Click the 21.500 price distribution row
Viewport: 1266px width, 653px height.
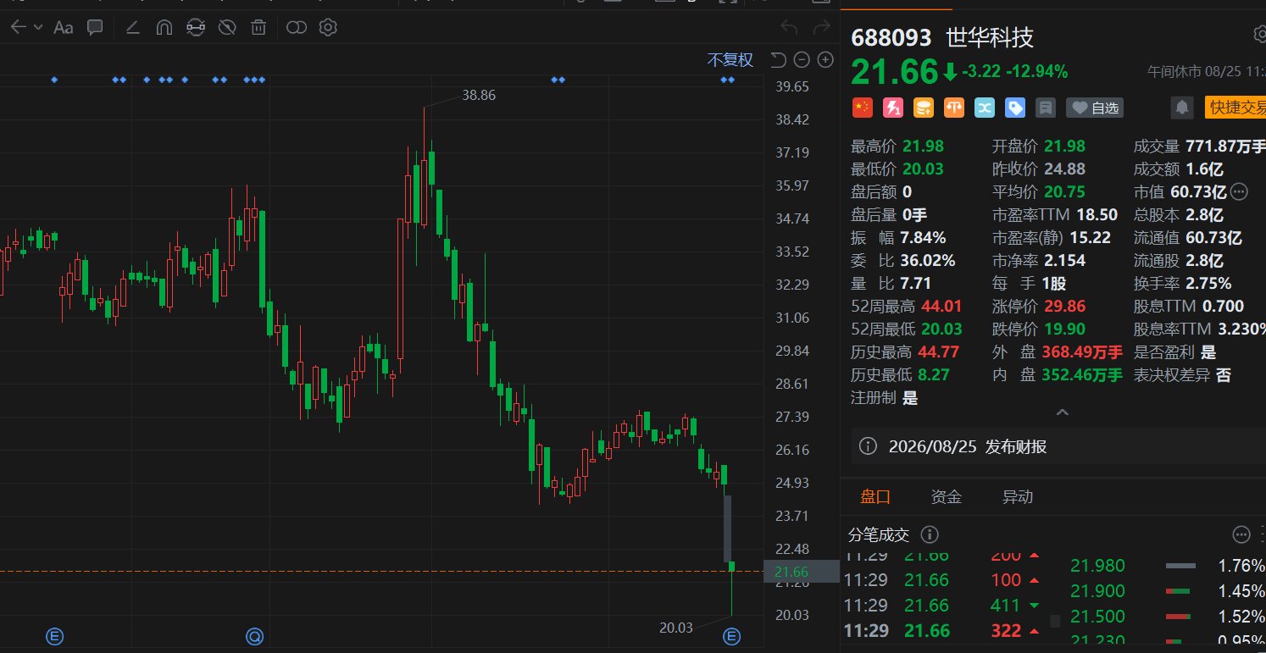(x=1168, y=617)
